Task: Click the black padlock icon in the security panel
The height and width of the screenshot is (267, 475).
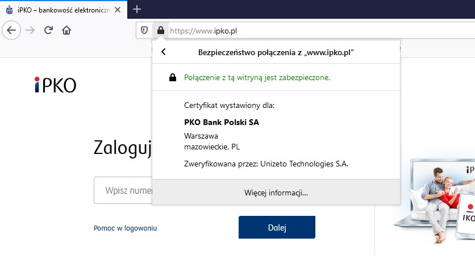Action: 173,77
